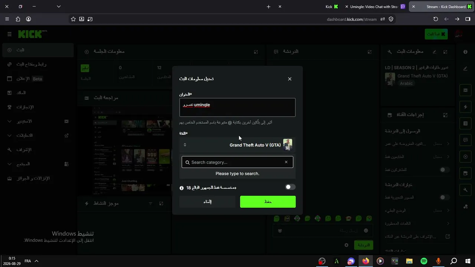
Task: Open the banned words row chevron
Action: click(448, 224)
